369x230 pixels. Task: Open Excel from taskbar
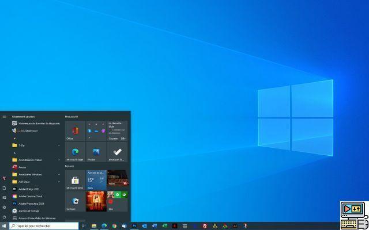165,226
